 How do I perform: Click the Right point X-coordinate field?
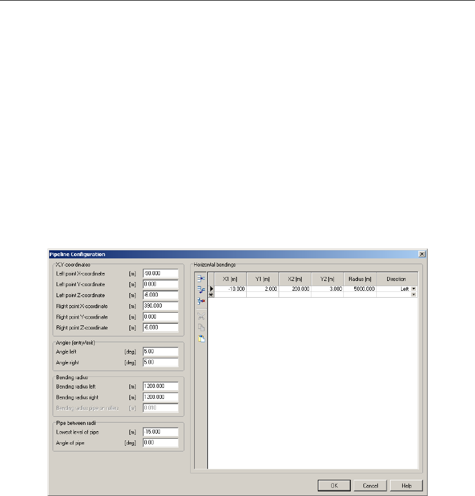[x=161, y=306]
